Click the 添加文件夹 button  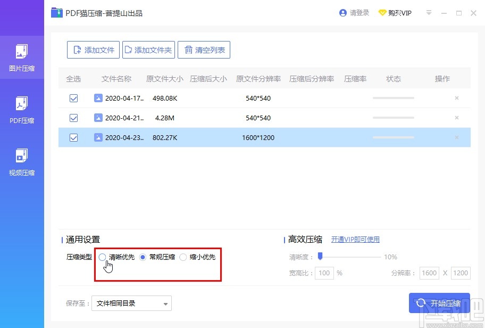148,50
